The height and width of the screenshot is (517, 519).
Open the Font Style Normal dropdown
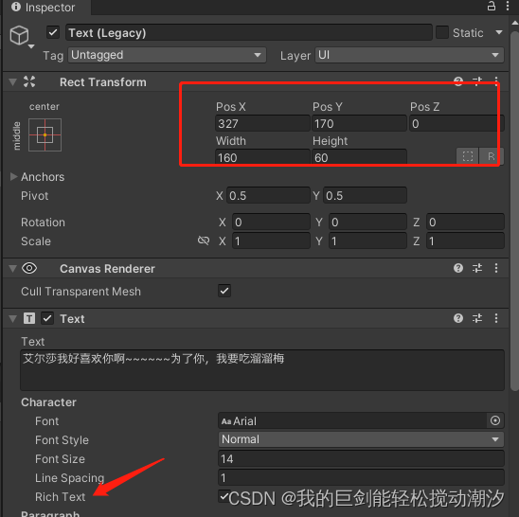361,439
